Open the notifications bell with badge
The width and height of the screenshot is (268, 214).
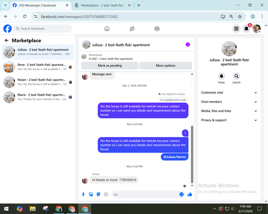point(247,28)
